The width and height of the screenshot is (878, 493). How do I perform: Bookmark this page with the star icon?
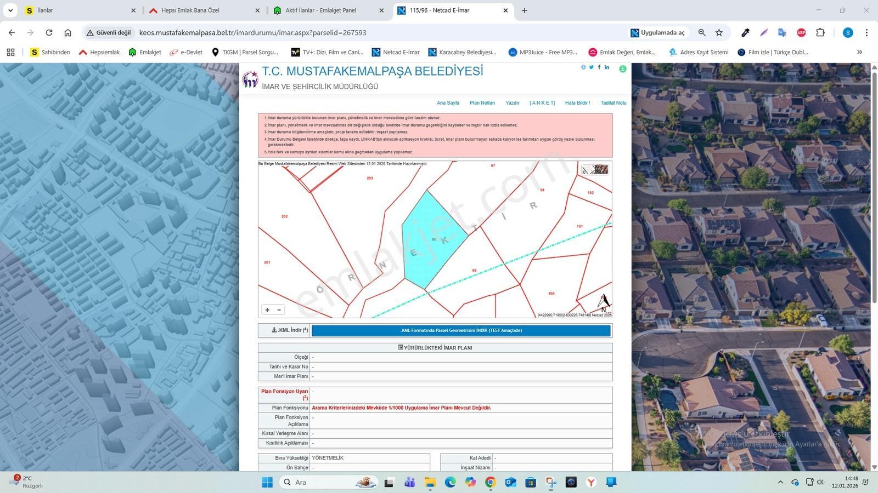(719, 33)
